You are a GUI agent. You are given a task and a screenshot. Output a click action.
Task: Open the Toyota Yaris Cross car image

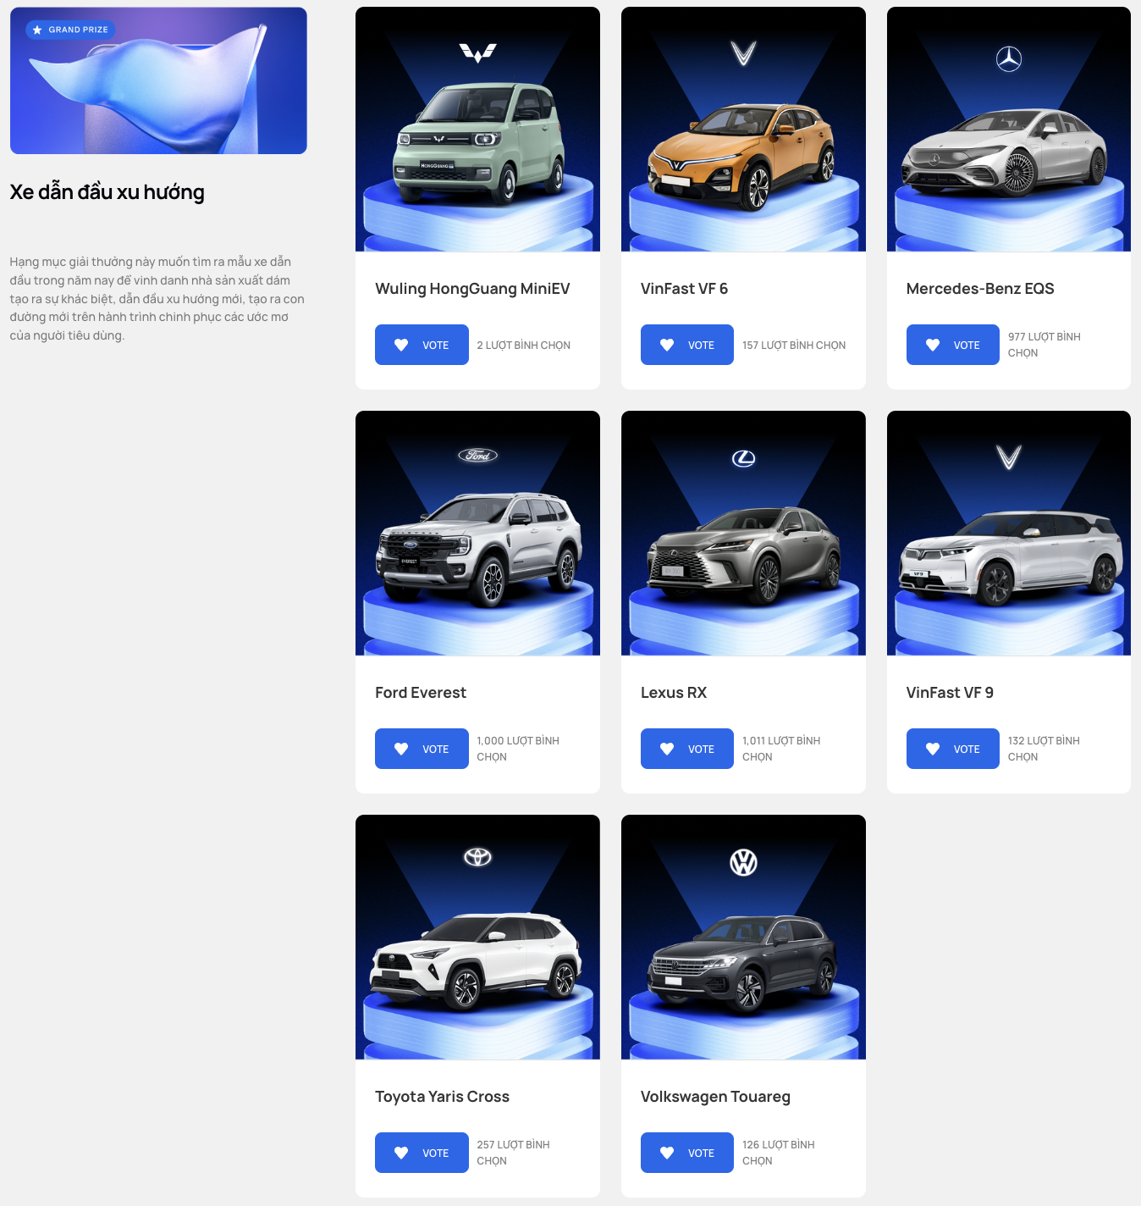477,937
